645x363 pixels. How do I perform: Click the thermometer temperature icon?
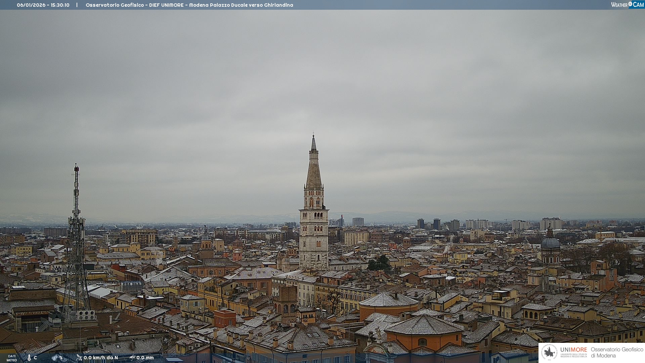coord(29,358)
